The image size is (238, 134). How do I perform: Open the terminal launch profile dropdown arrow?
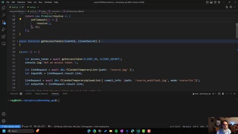pos(216,94)
